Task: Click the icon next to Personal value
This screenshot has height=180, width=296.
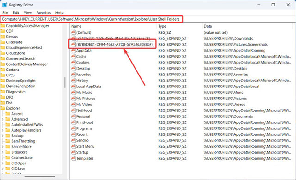Action: point(73,116)
